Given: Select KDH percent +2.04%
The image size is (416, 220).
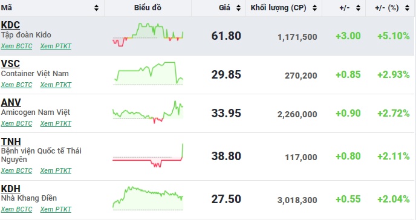Looking at the screenshot, I should pos(394,199).
